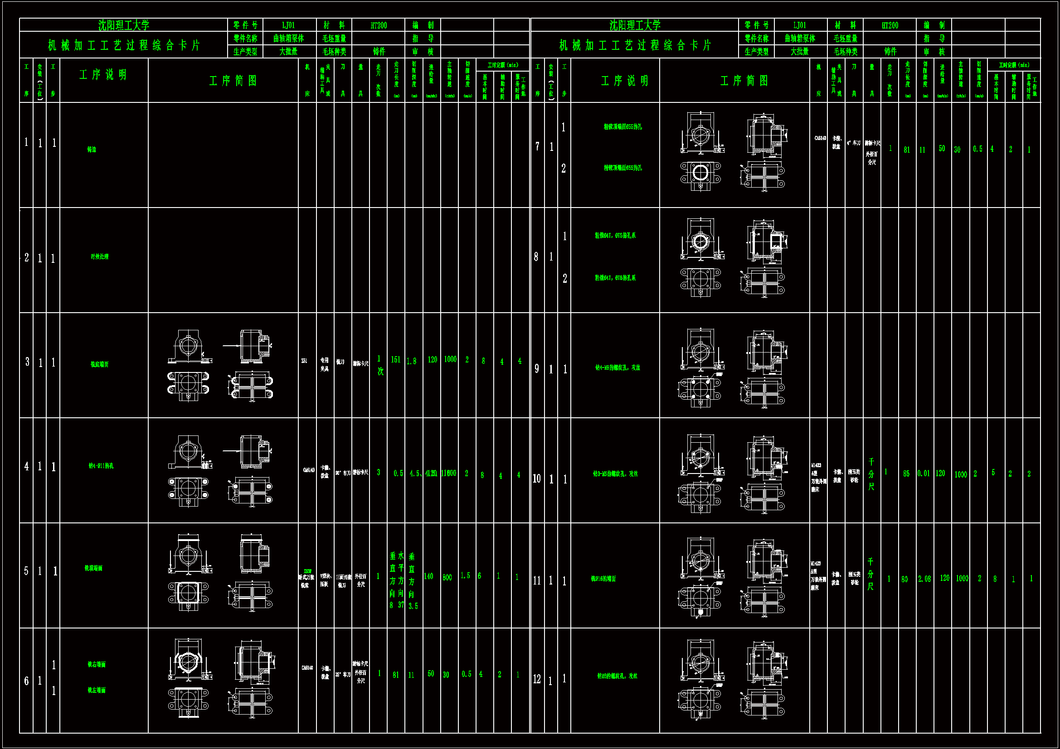Click the cutting depth value 1.8

(412, 361)
